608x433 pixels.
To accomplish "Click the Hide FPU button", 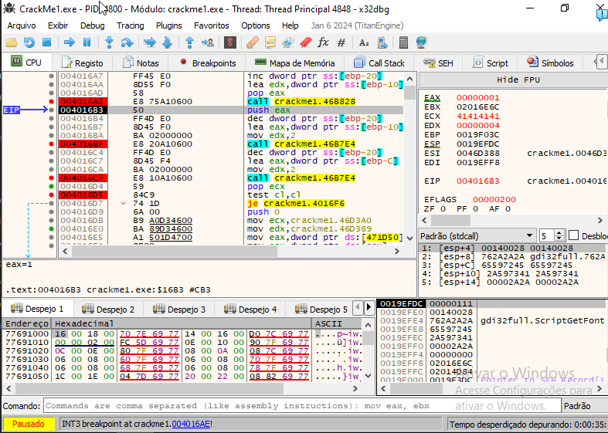I will pyautogui.click(x=518, y=79).
